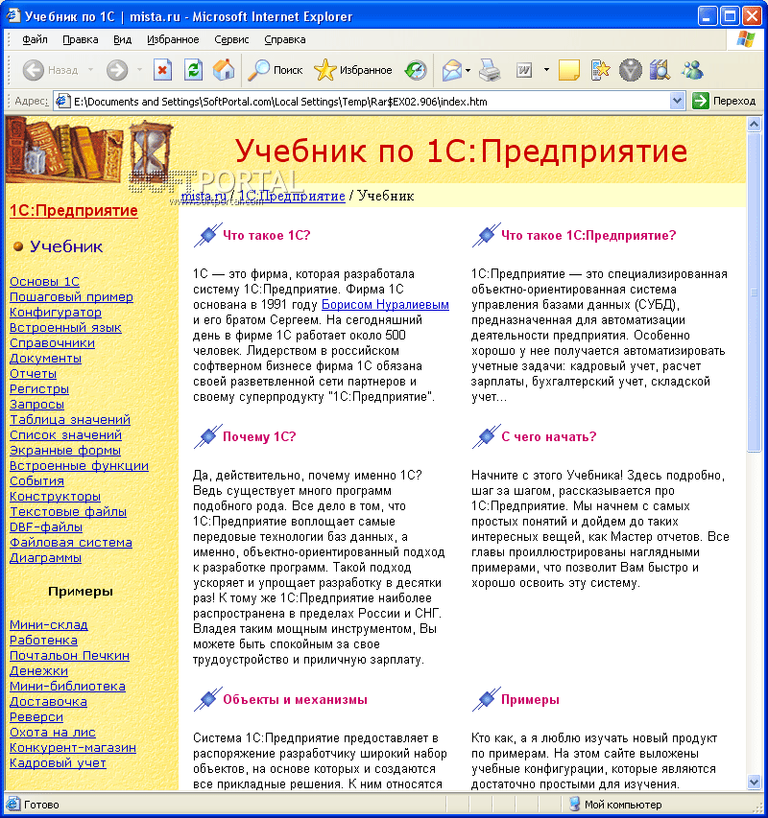Open Favorites (Избранное) star button

click(x=353, y=70)
